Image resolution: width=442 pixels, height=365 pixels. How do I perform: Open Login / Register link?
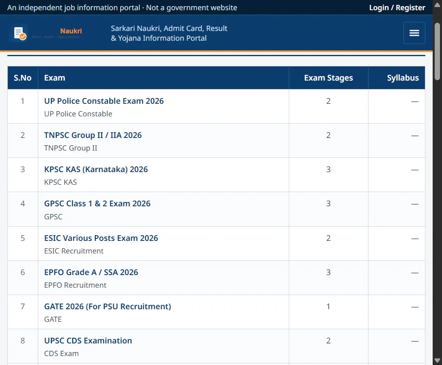click(397, 8)
